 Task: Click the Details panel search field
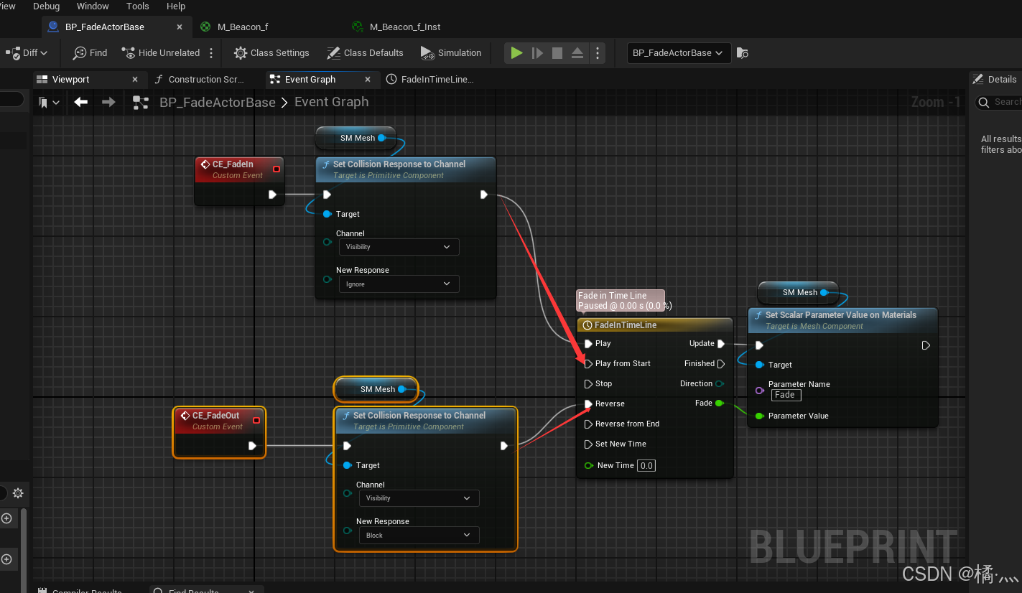pyautogui.click(x=1000, y=103)
